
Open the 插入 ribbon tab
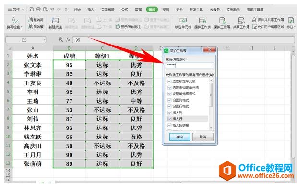[91, 9]
